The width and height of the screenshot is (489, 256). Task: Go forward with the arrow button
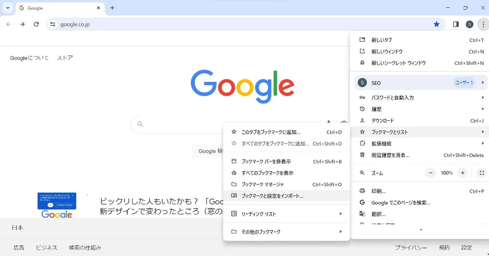pos(22,24)
